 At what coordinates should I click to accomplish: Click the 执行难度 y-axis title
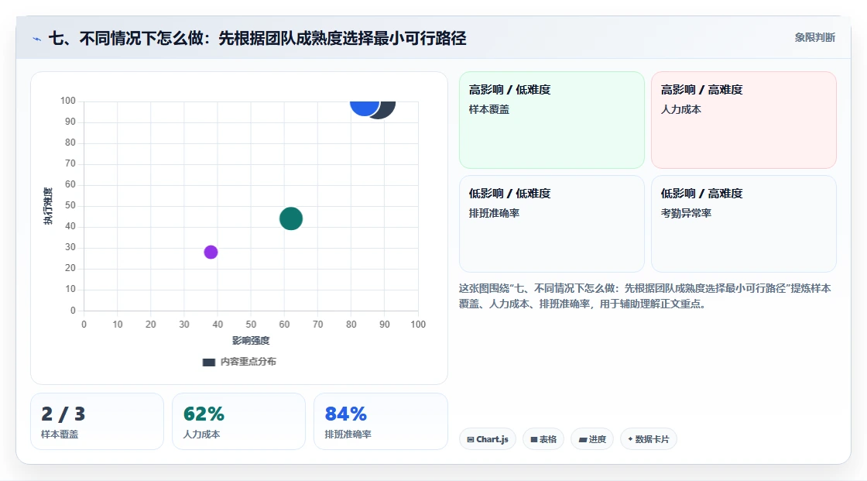pyautogui.click(x=48, y=206)
